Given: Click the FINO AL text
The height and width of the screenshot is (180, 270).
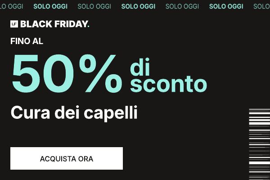Looking at the screenshot, I should pos(27,41).
